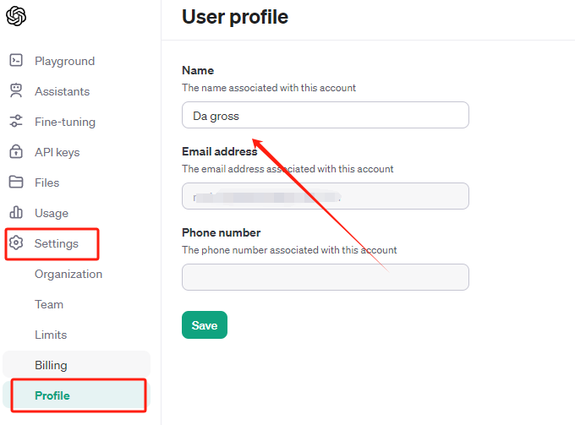The width and height of the screenshot is (575, 425).
Task: Select the Profile sidebar item
Action: click(x=77, y=395)
